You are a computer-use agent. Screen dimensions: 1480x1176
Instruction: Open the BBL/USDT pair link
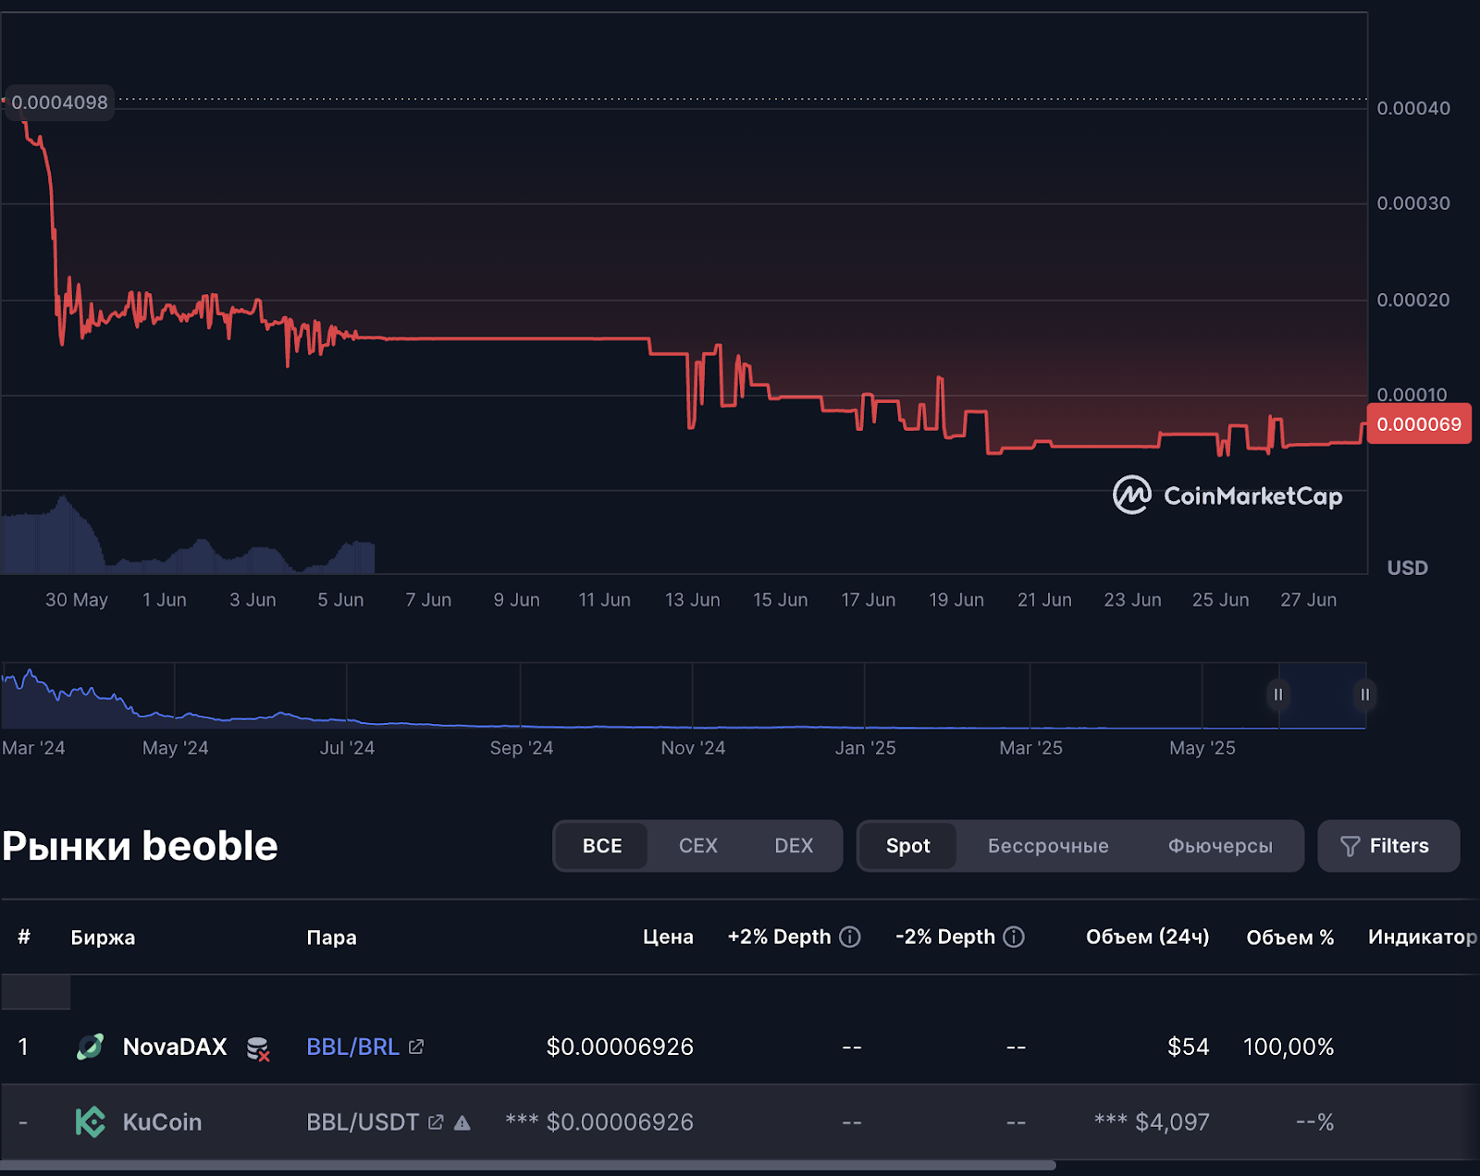coord(363,1121)
